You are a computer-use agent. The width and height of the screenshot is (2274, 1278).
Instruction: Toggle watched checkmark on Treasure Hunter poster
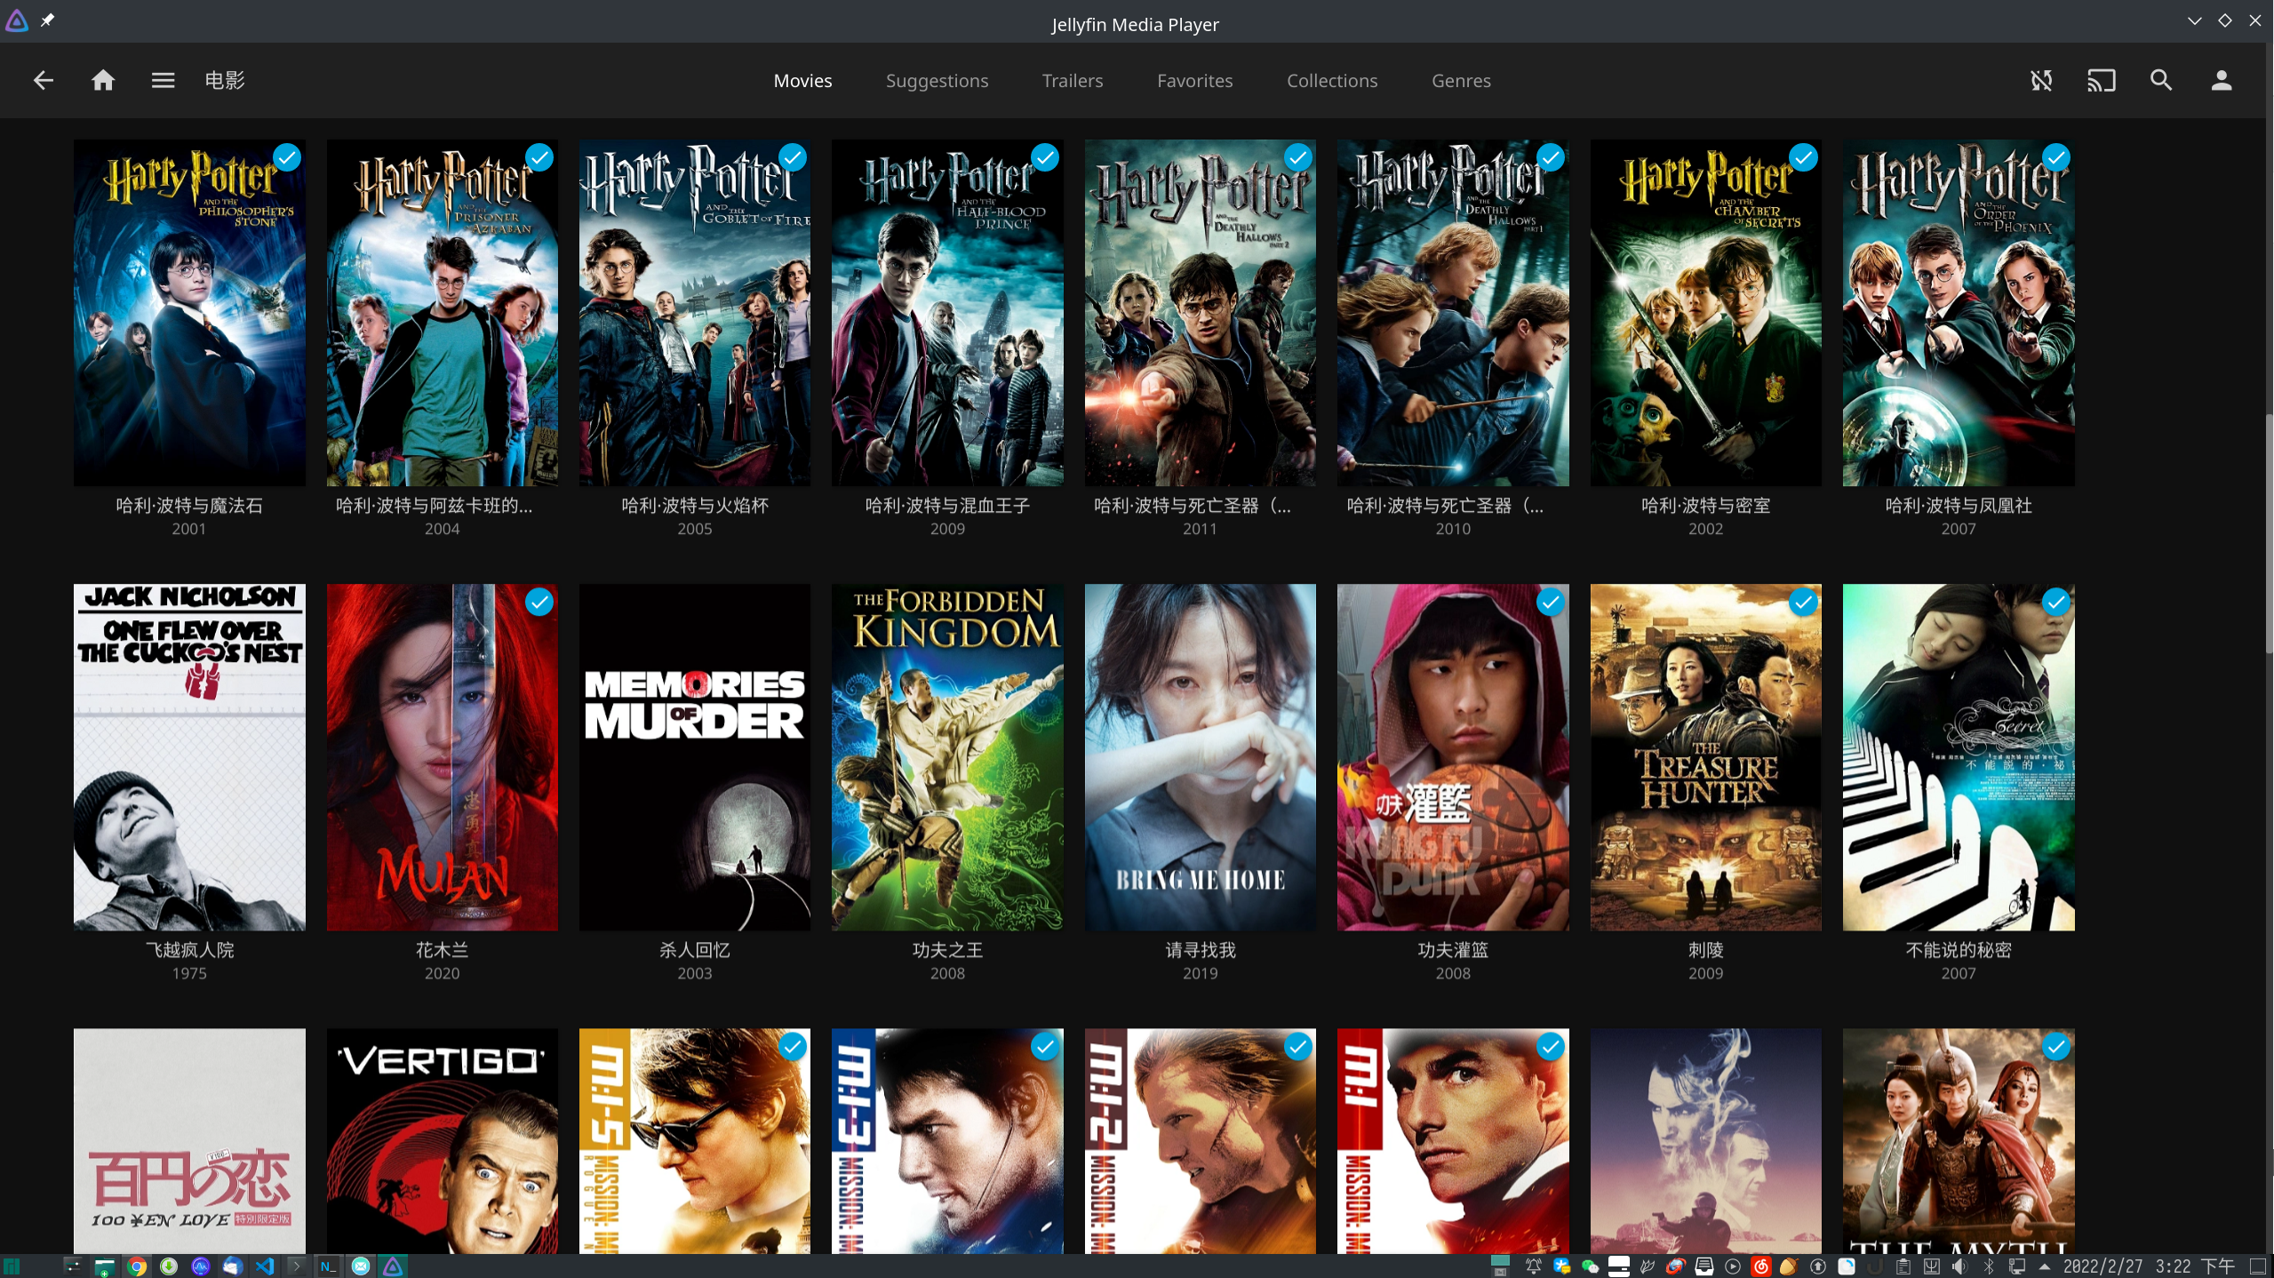pos(1803,603)
